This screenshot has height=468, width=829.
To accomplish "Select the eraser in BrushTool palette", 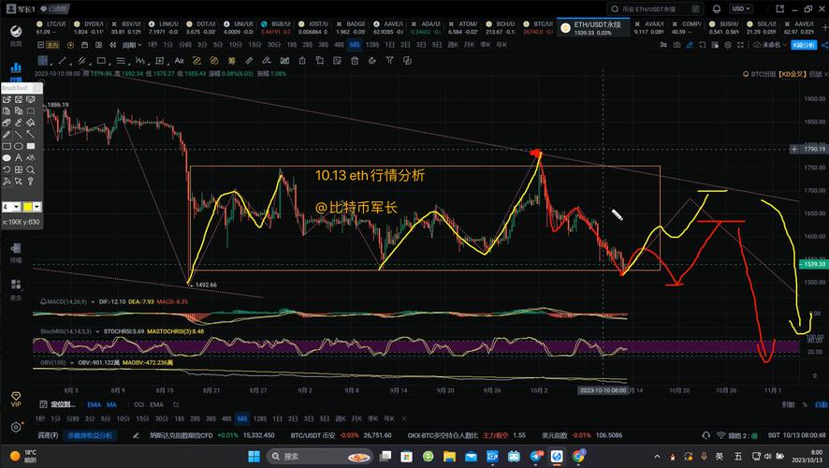I will [7, 122].
